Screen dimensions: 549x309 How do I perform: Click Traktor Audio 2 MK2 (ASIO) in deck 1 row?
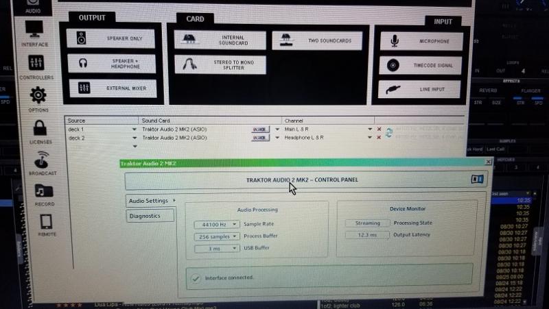(x=174, y=129)
